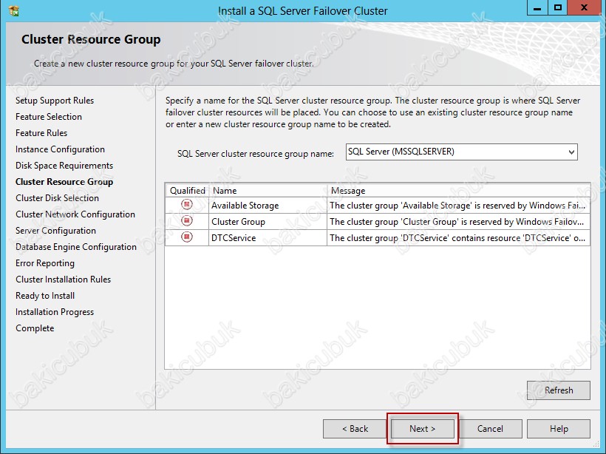Go to the Error Reporting step

point(45,263)
